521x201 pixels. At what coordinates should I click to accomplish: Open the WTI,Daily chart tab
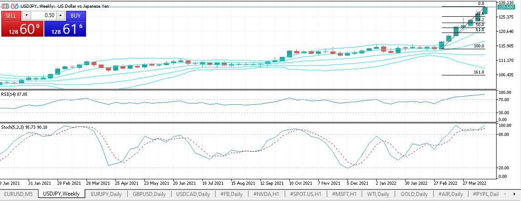378,194
